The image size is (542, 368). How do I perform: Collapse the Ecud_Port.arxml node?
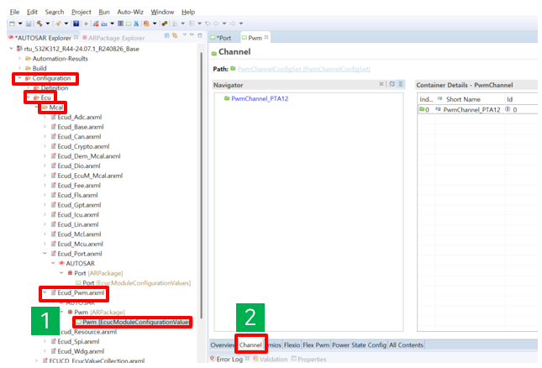(45, 253)
